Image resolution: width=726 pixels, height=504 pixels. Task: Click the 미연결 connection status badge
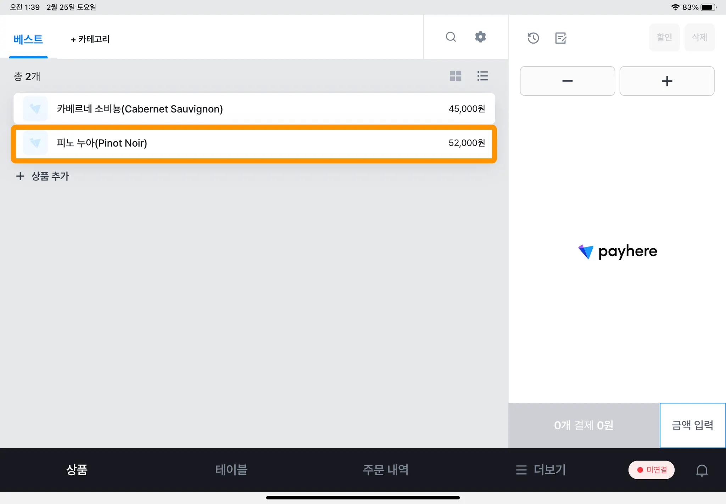[652, 470]
